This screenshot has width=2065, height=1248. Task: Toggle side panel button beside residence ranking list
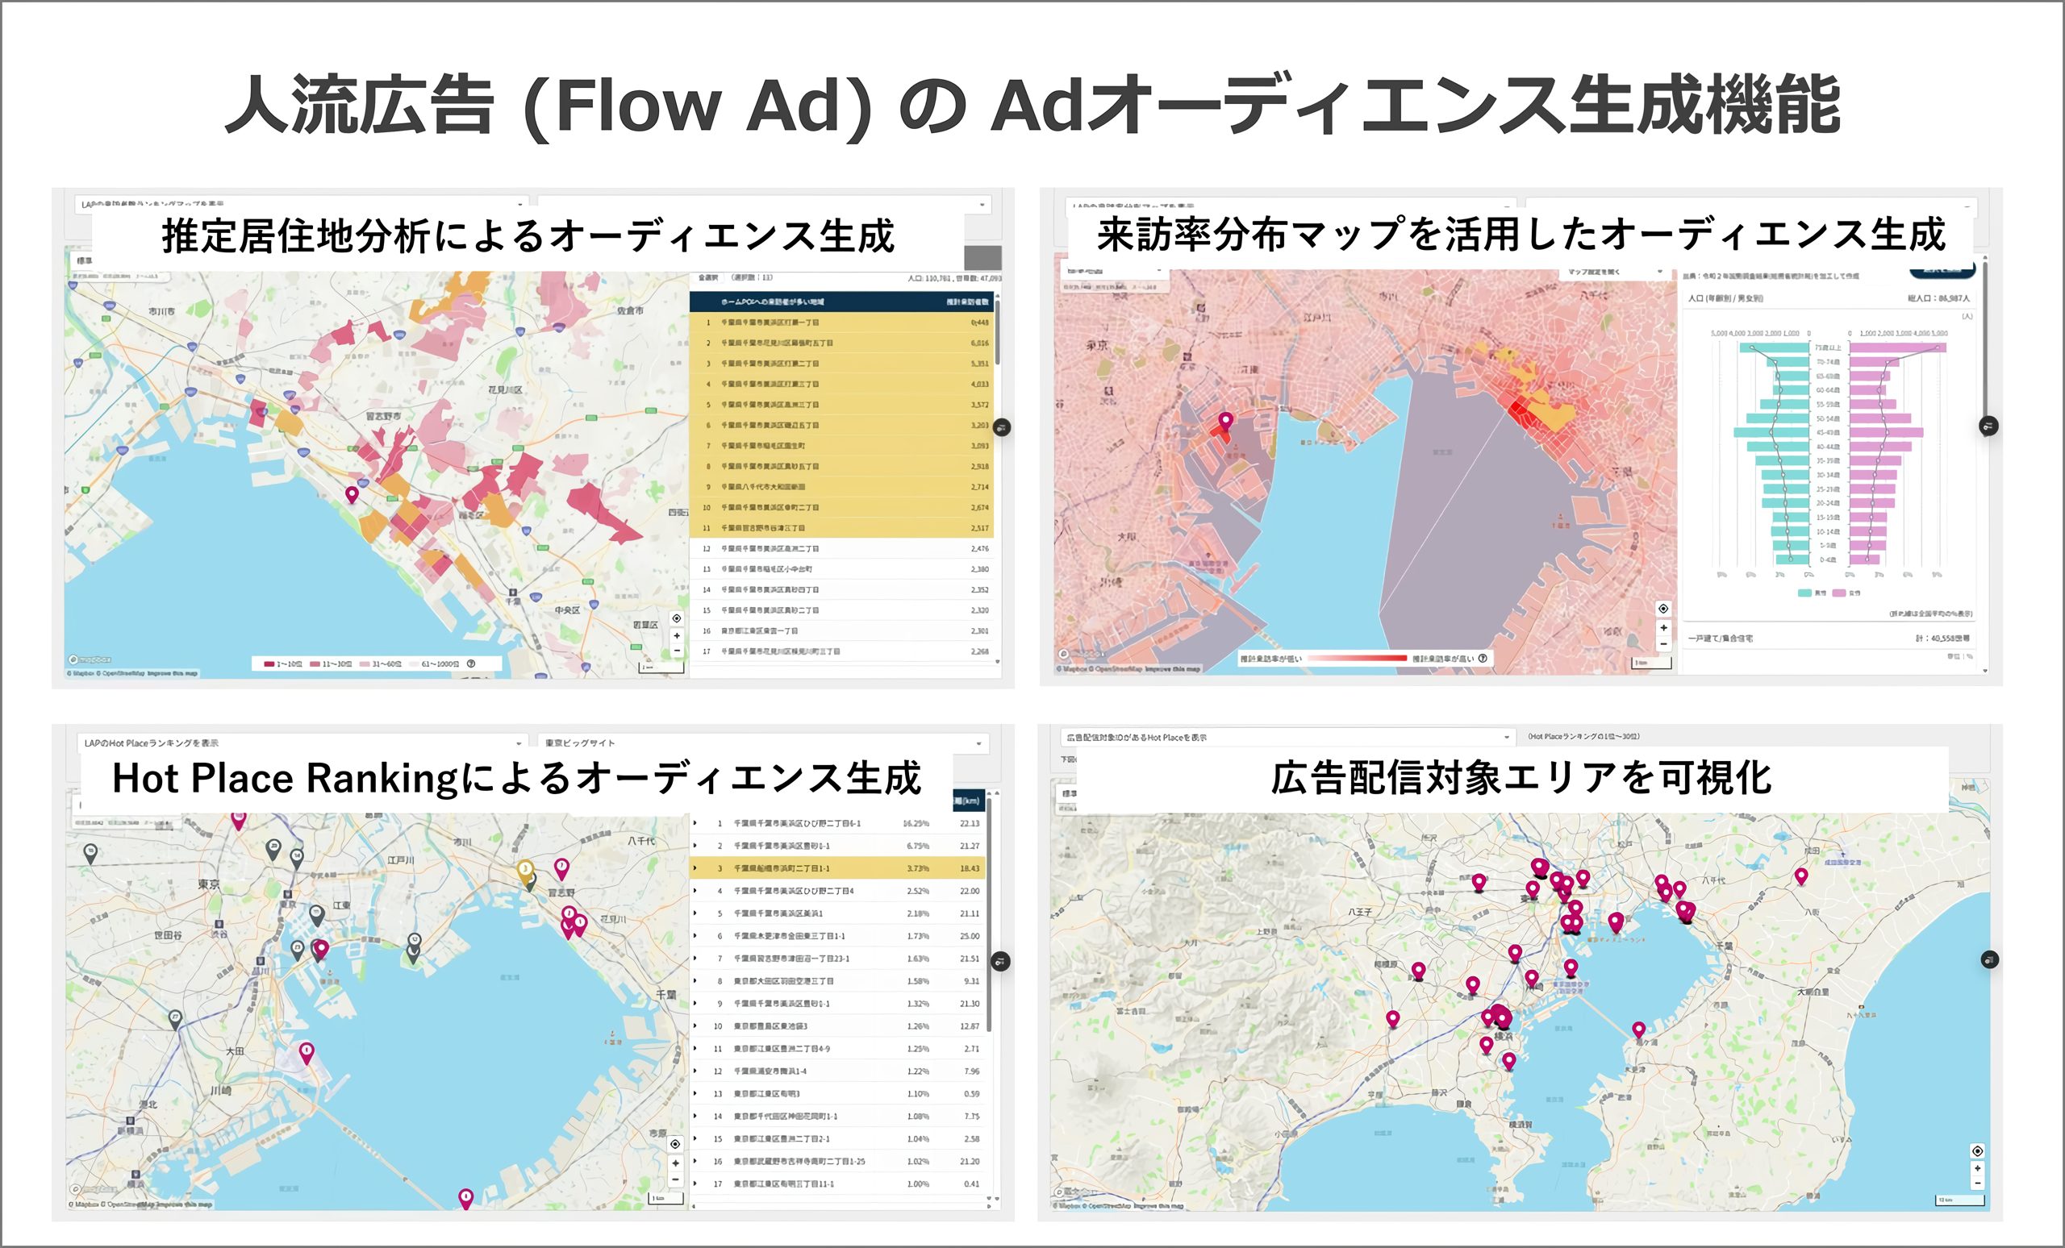click(1002, 427)
